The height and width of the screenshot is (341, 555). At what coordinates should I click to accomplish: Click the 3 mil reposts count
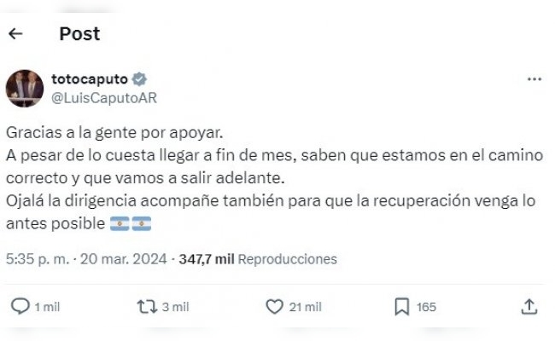(176, 307)
